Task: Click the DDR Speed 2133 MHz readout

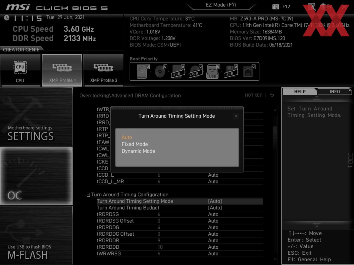Action: coord(54,38)
